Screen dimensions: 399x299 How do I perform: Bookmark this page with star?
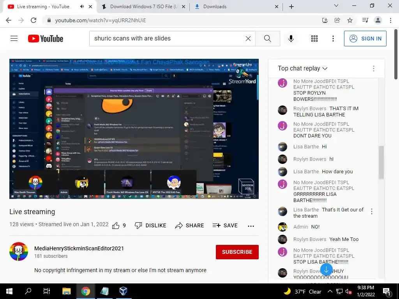[x=350, y=20]
